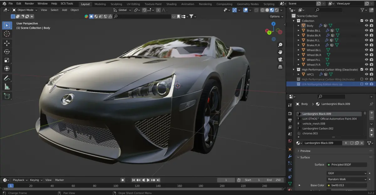Viewport: 376px width, 195px height.
Task: Select LUX ETHOS Automotive Paint.004 material slot
Action: pyautogui.click(x=329, y=119)
